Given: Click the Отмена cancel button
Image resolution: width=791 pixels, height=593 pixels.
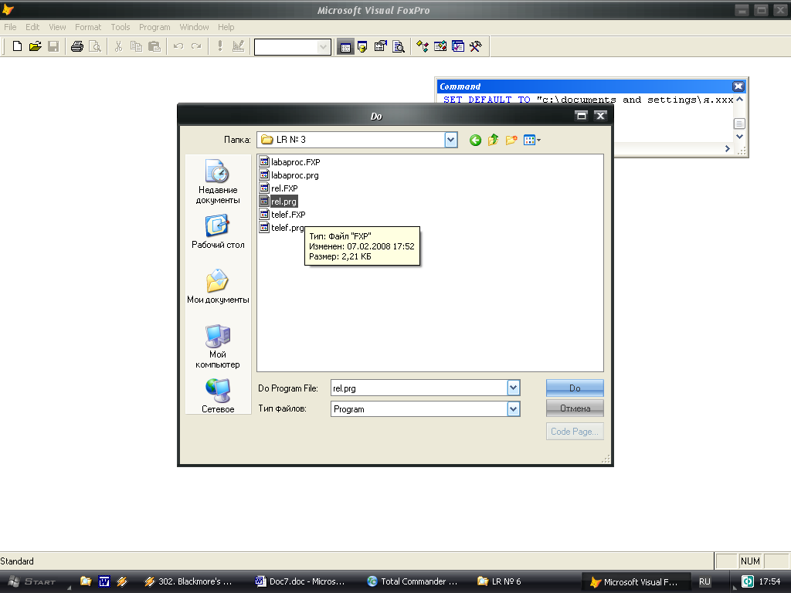Looking at the screenshot, I should pyautogui.click(x=575, y=408).
